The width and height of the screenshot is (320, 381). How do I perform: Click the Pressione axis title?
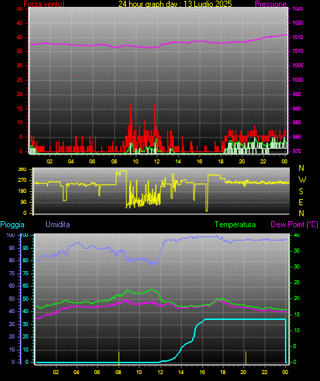click(x=271, y=4)
